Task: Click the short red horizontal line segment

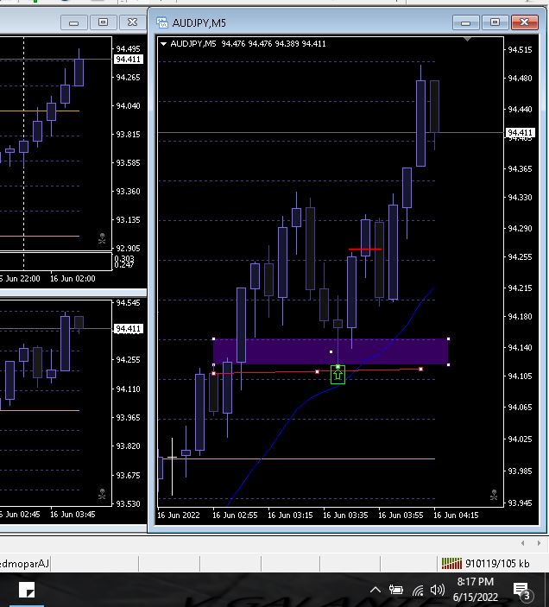Action: point(365,250)
